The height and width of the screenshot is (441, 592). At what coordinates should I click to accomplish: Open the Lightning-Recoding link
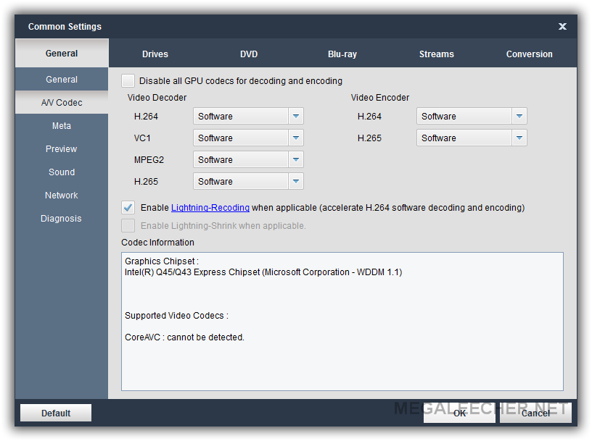pos(210,207)
